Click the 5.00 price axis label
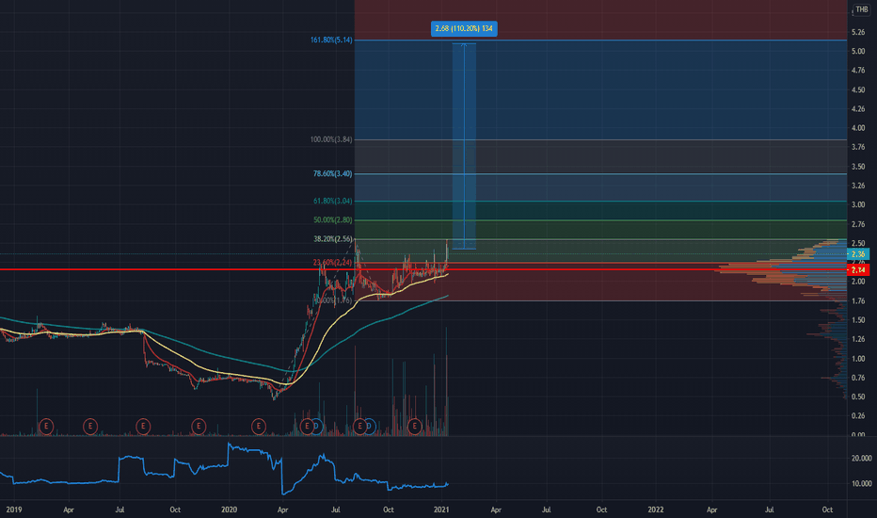 click(858, 51)
